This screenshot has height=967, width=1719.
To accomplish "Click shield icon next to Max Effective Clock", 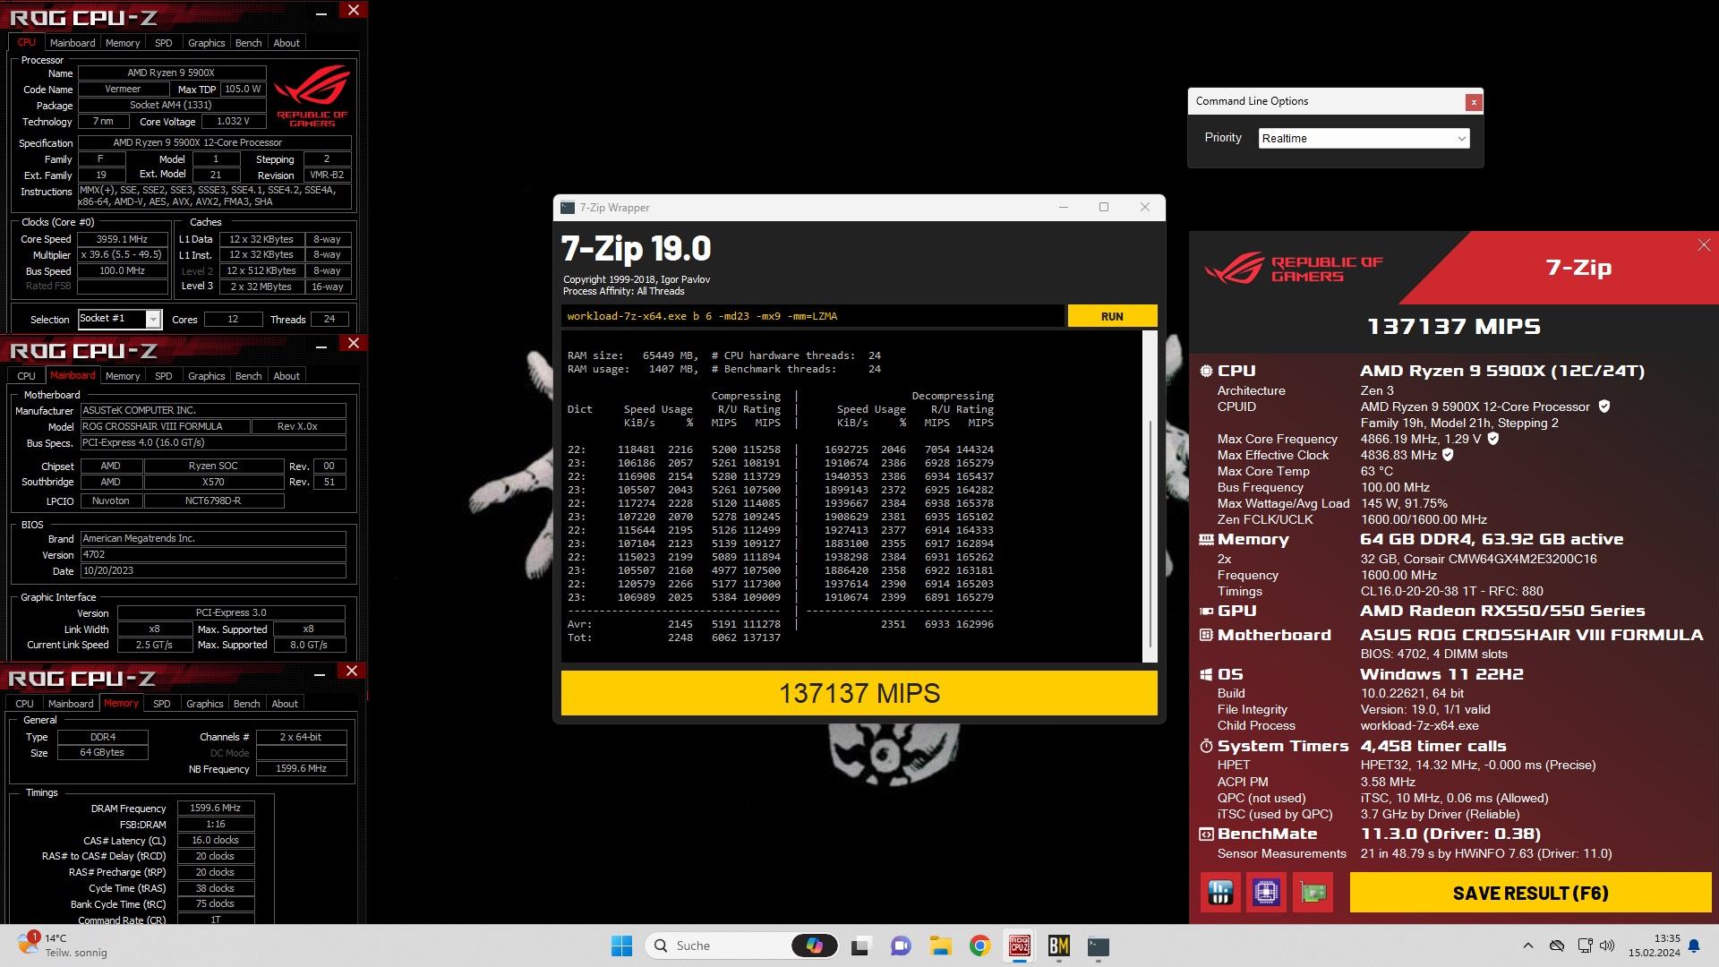I will pos(1448,455).
